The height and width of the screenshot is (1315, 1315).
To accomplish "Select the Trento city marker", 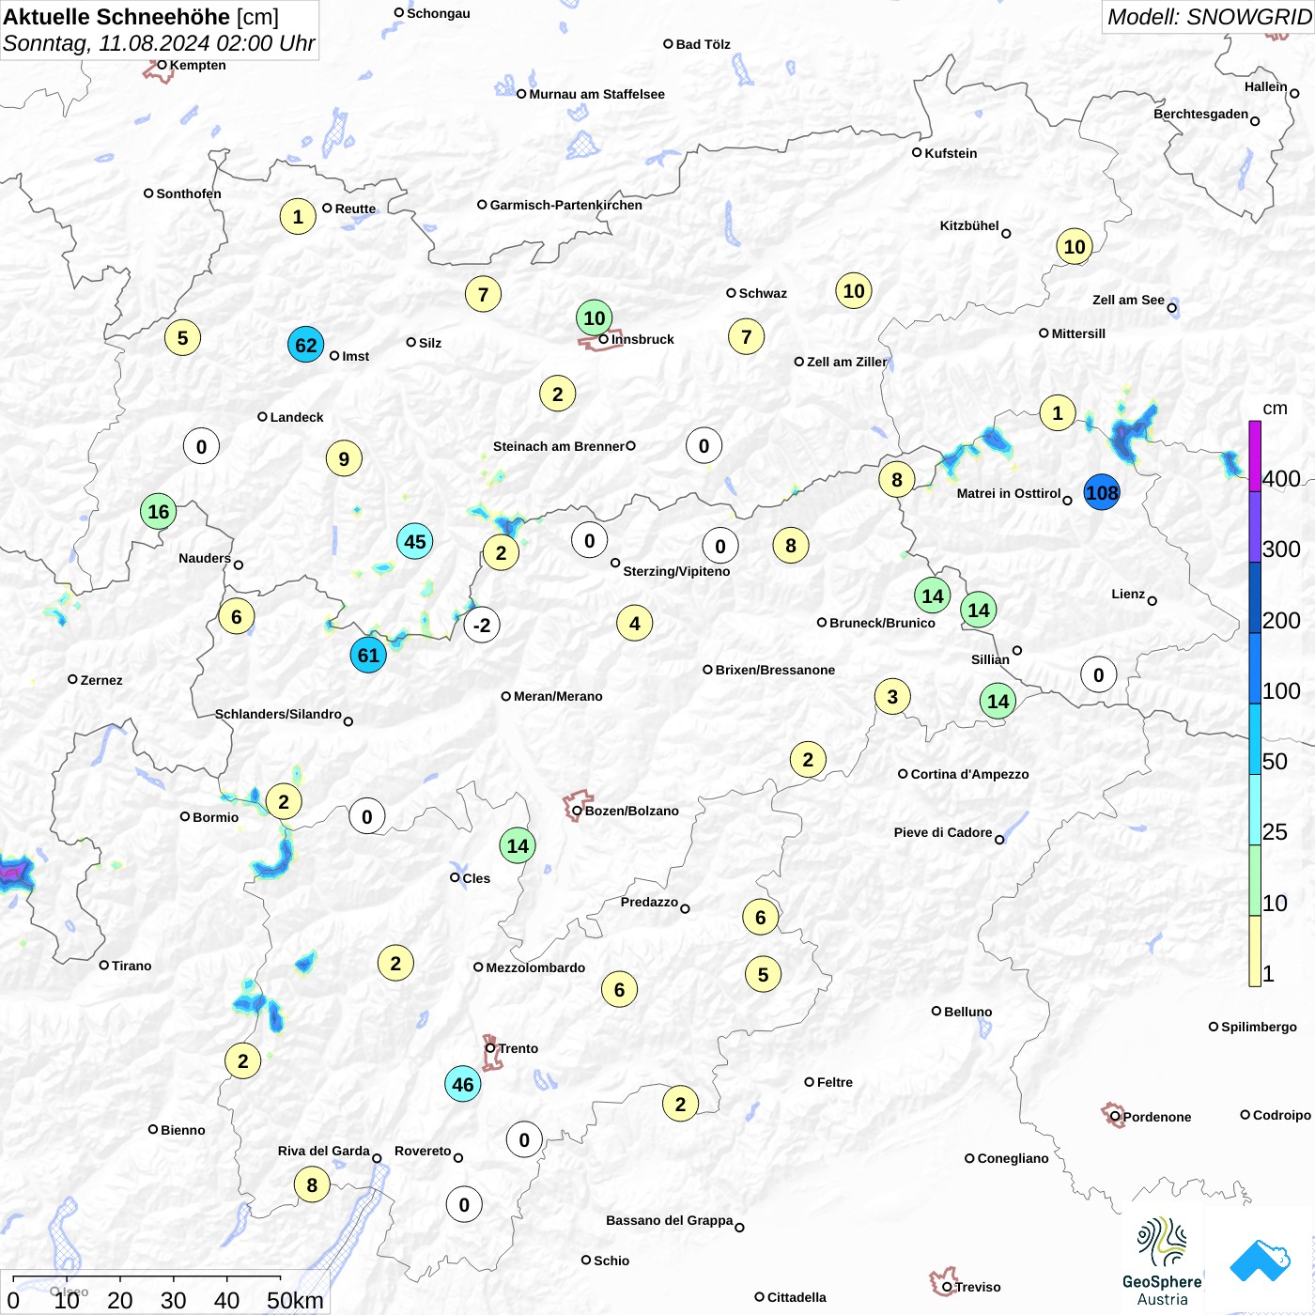I will (x=490, y=1048).
